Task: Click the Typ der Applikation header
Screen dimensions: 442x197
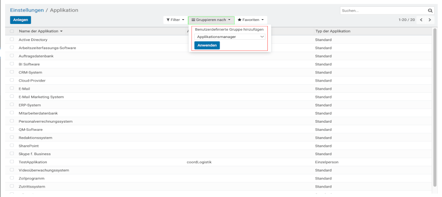Action: tap(333, 31)
